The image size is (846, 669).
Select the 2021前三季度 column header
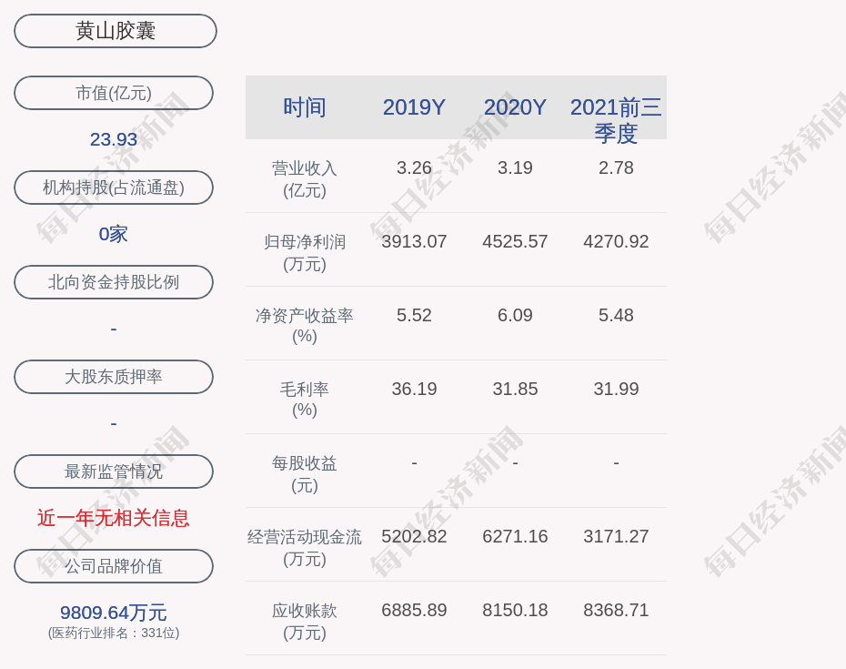pyautogui.click(x=616, y=120)
